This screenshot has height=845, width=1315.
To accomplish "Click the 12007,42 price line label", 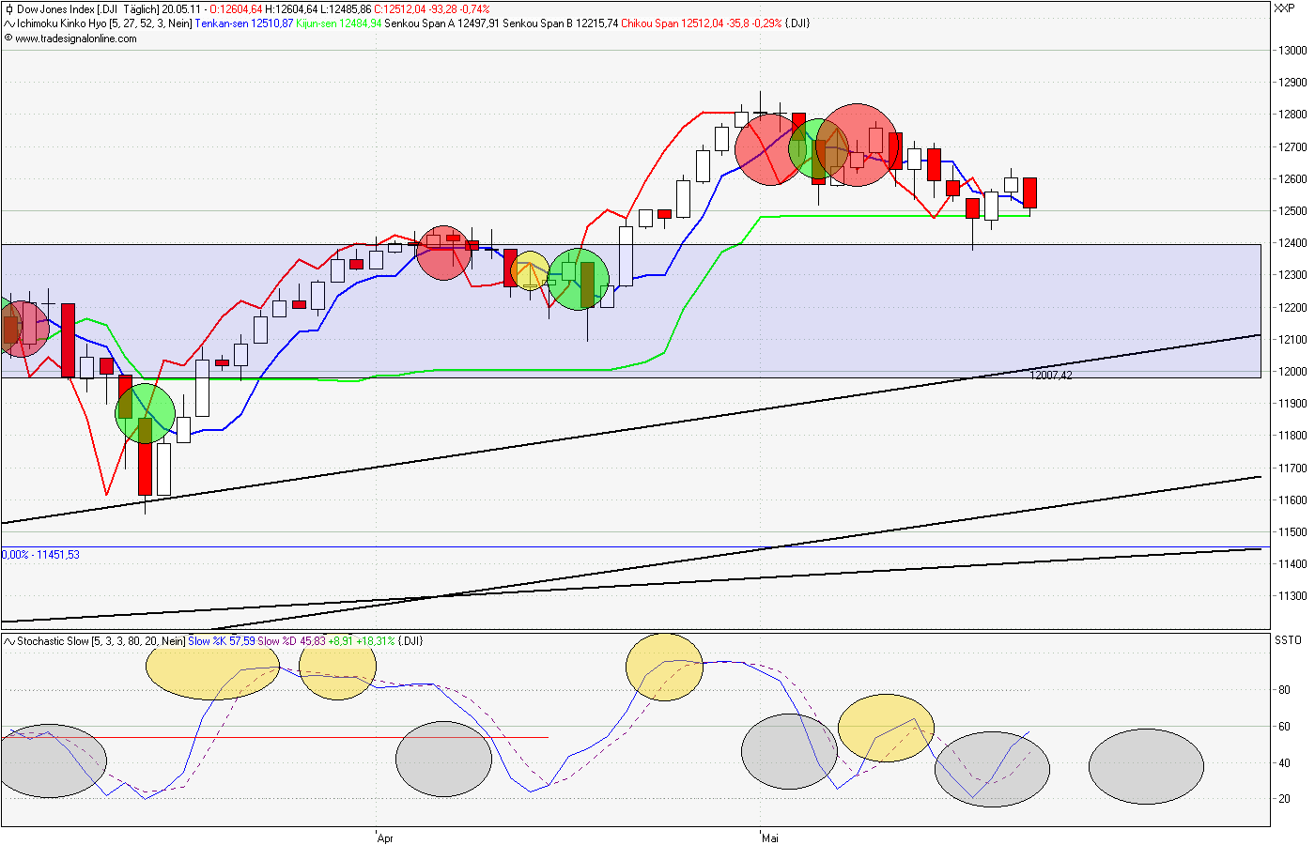I will 1052,375.
